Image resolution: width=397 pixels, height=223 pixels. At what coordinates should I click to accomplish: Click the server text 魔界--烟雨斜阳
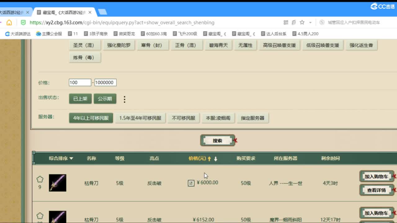(285, 220)
